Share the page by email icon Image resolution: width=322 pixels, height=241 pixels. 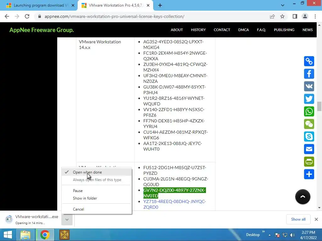(309, 149)
